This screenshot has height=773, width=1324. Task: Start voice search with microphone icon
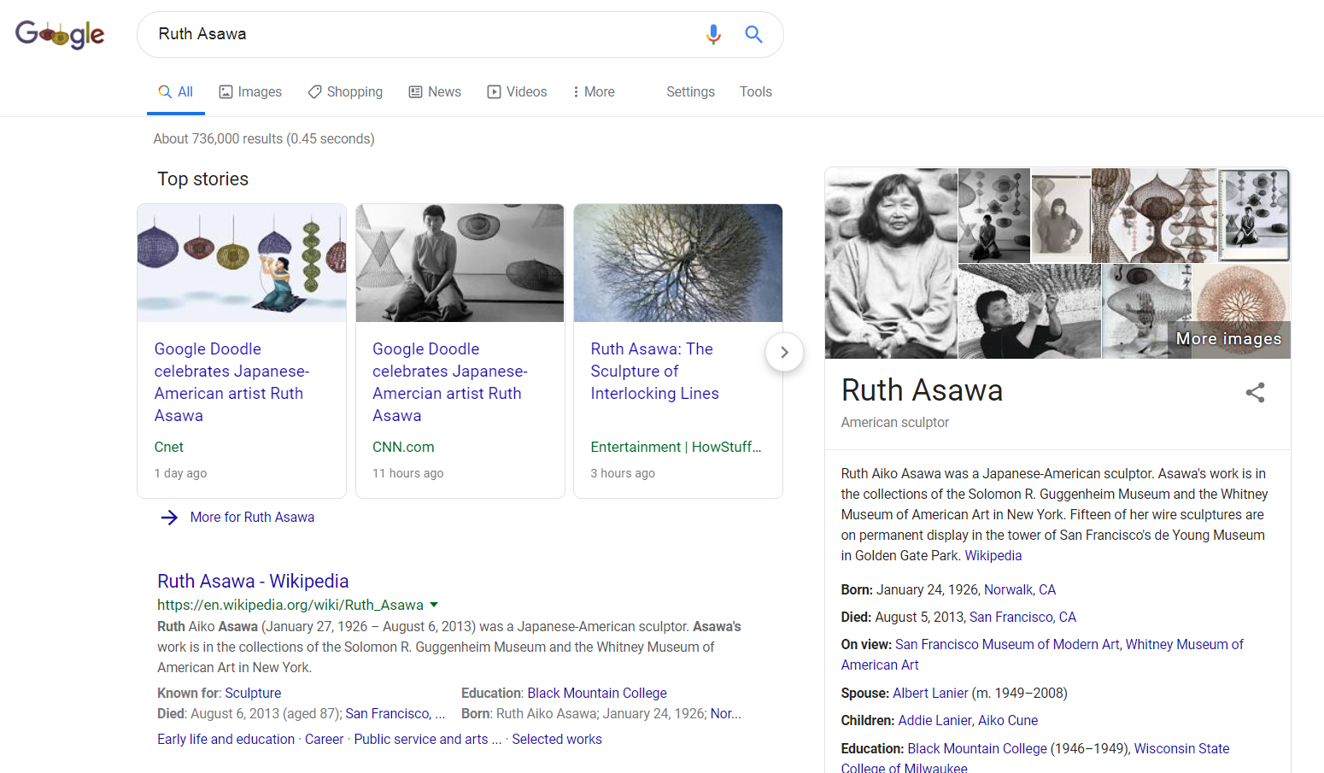pos(713,34)
